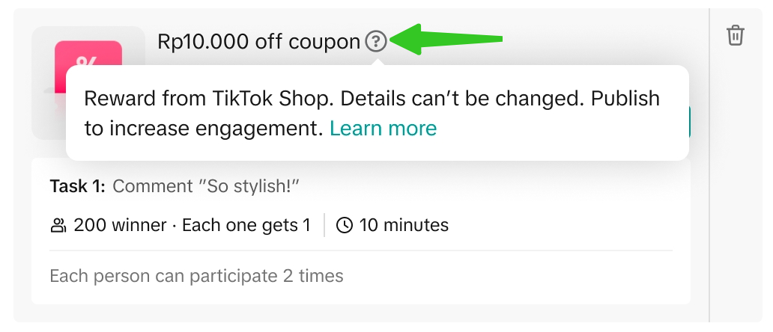Click the Each one gets 1 text
Image resolution: width=773 pixels, height=332 pixels.
246,225
